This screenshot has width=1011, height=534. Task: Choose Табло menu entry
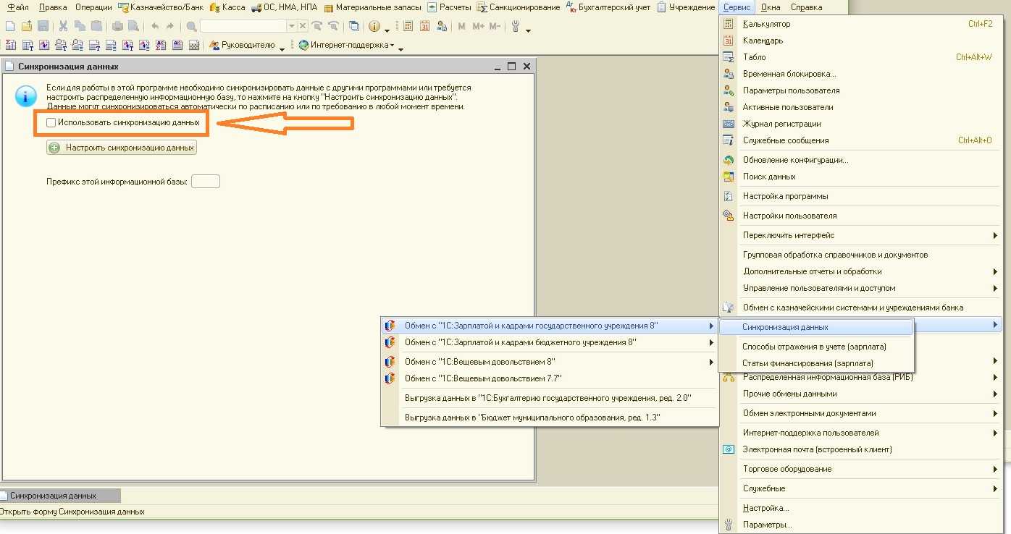click(755, 57)
